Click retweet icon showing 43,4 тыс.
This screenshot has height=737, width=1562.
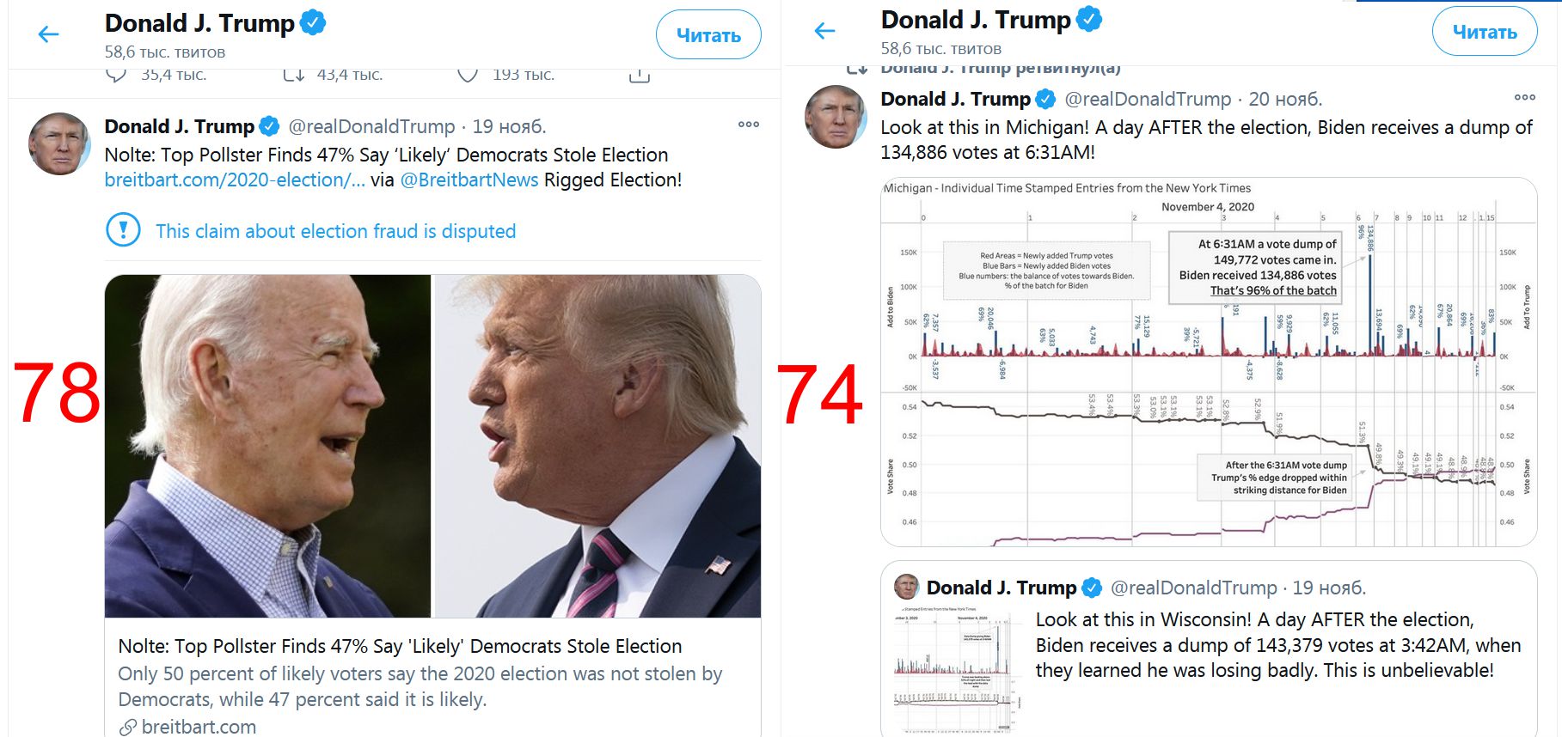pos(294,76)
